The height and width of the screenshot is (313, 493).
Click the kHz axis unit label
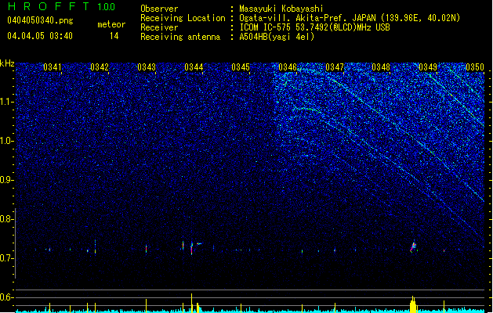pyautogui.click(x=7, y=63)
